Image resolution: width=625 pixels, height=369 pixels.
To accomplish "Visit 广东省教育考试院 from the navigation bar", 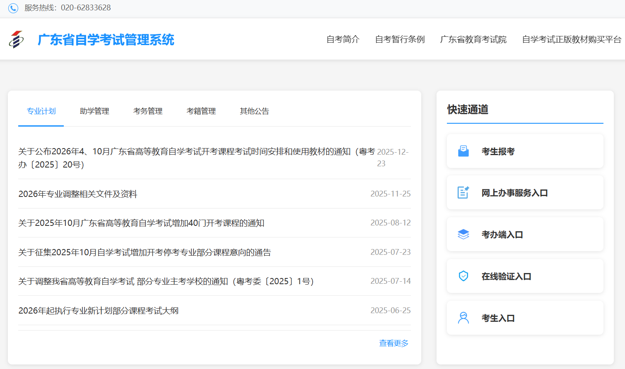I will (x=473, y=39).
